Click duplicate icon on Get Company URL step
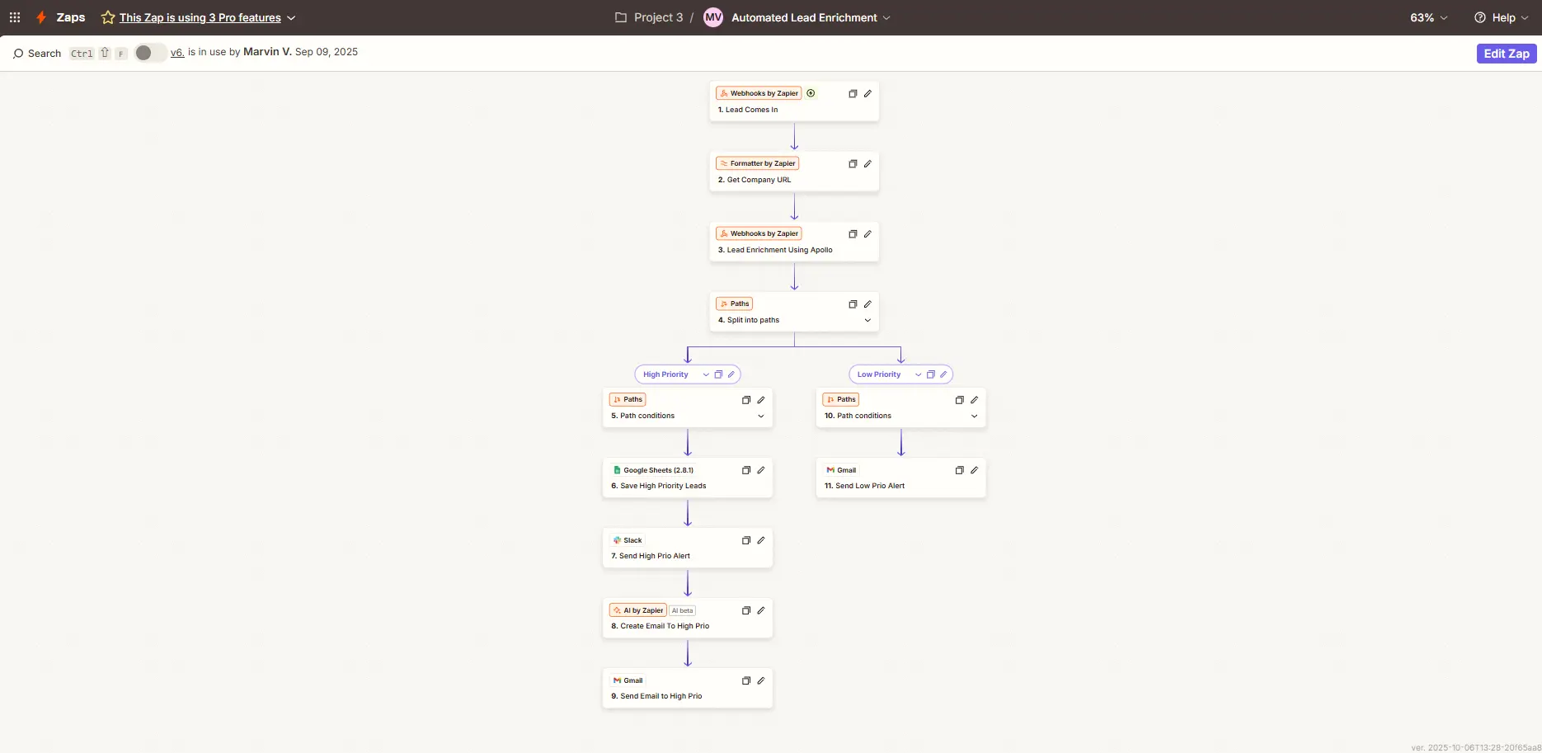 pos(853,164)
